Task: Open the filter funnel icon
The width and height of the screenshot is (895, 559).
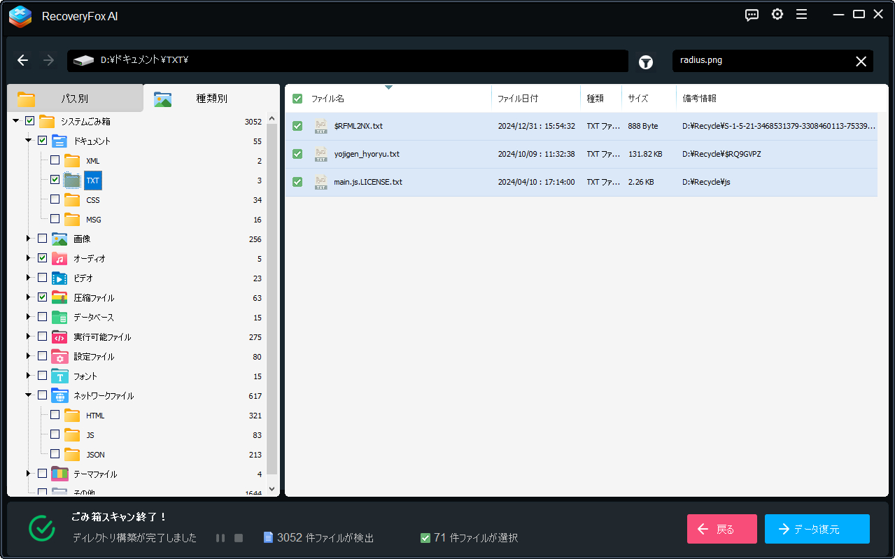Action: coord(646,62)
